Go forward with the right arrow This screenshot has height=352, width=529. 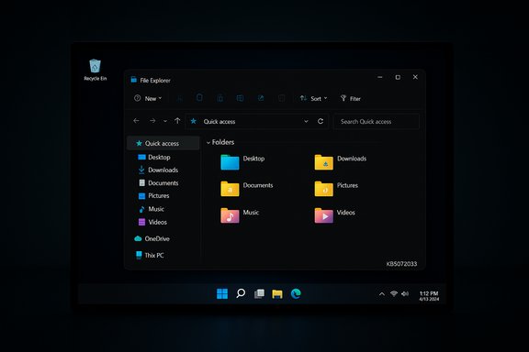pyautogui.click(x=152, y=121)
